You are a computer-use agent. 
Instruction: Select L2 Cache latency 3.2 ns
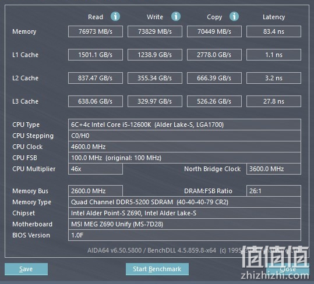[x=274, y=78]
